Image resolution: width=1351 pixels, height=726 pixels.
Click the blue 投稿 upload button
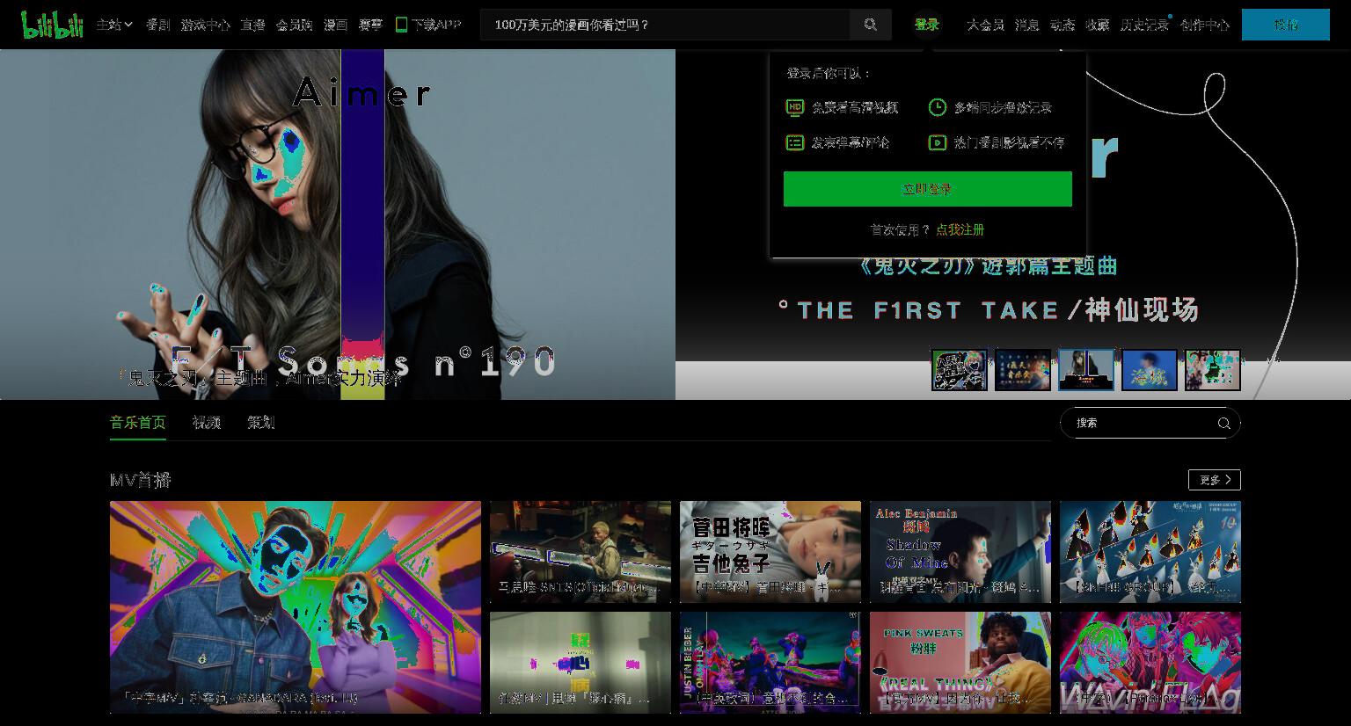pyautogui.click(x=1285, y=25)
